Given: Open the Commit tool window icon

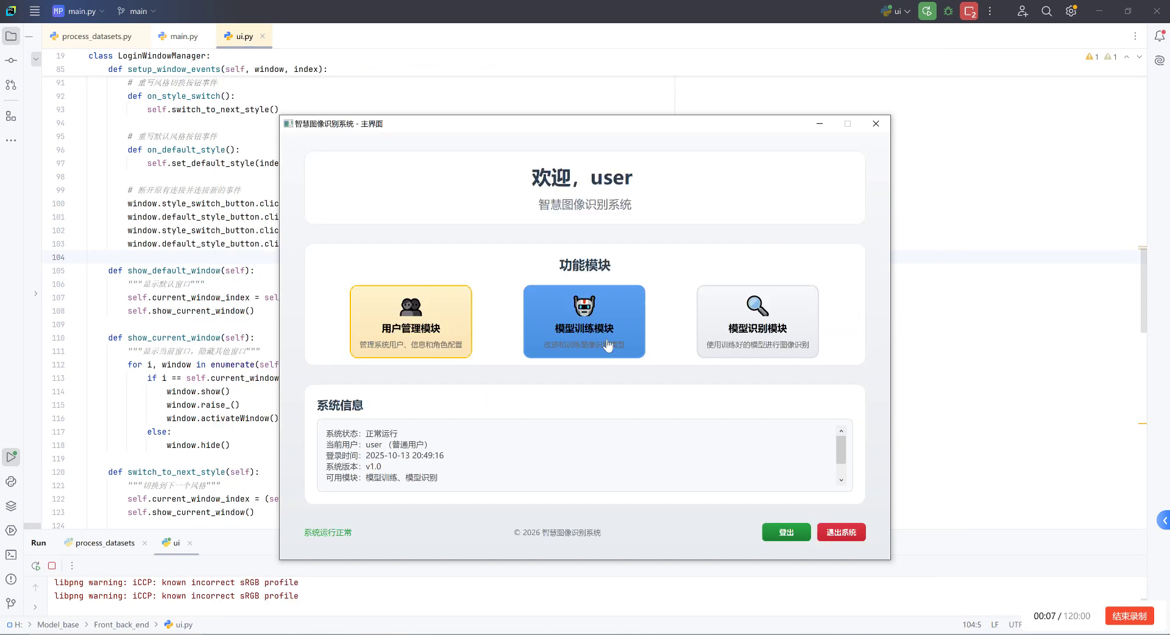Looking at the screenshot, I should pos(11,60).
